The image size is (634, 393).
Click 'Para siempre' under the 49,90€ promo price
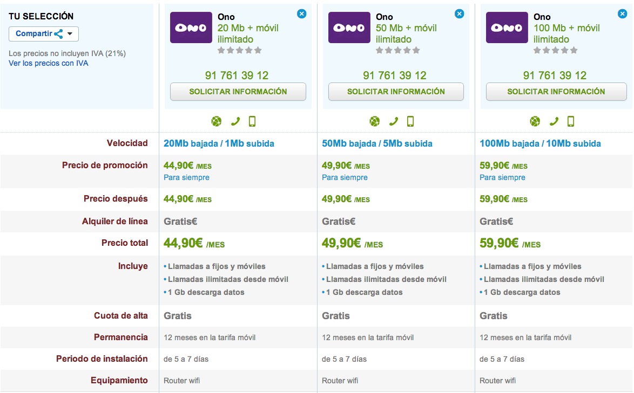[345, 177]
